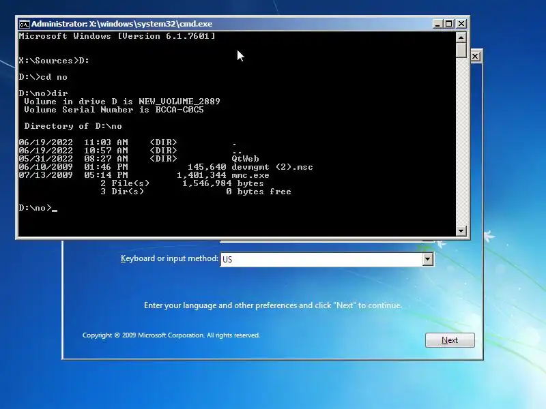Click Next in Windows Setup
Image resolution: width=546 pixels, height=409 pixels.
[450, 339]
